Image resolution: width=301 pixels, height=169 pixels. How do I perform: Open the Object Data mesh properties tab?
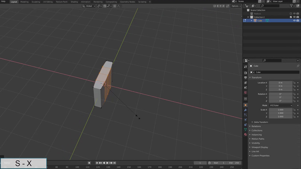coord(245,129)
